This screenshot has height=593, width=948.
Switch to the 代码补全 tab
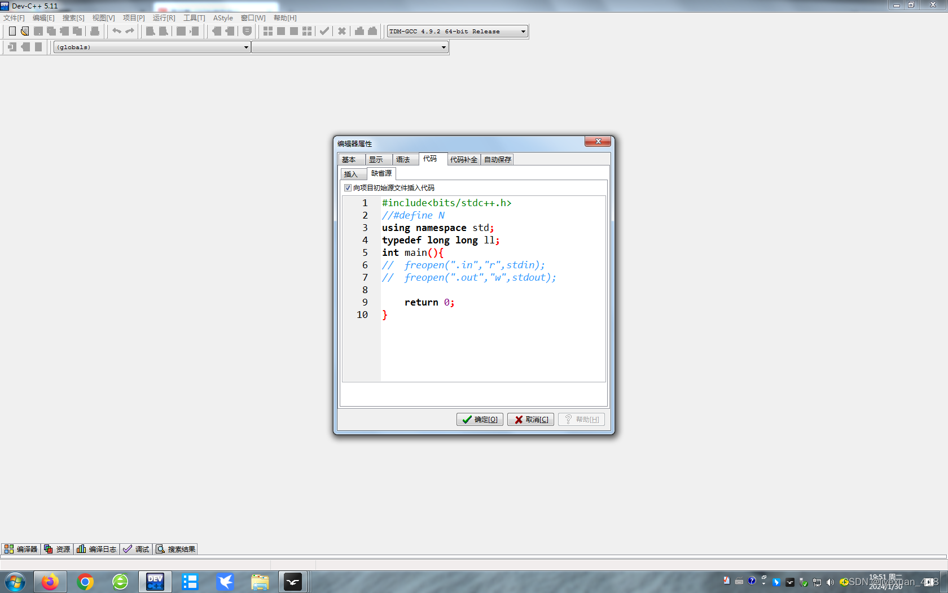coord(463,159)
